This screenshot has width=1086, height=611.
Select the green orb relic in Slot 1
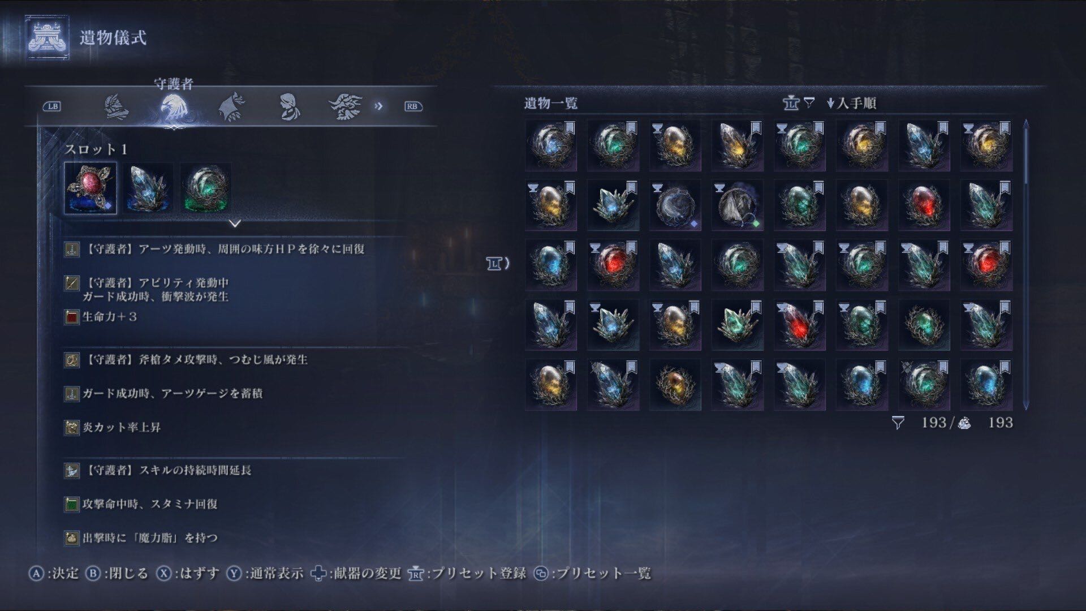coord(206,188)
